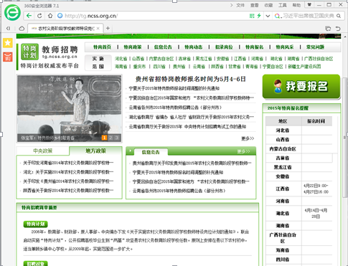Viewport: 348px width, 266px height.
Task: Reload the page with refresh icon
Action: click(39, 16)
